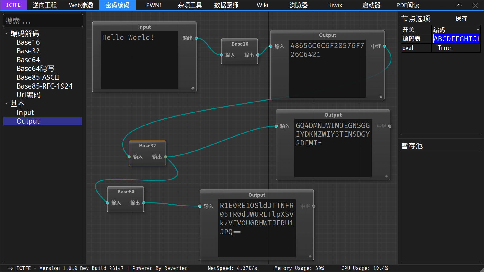
Task: Click the CPU Usage status entry
Action: pyautogui.click(x=365, y=268)
